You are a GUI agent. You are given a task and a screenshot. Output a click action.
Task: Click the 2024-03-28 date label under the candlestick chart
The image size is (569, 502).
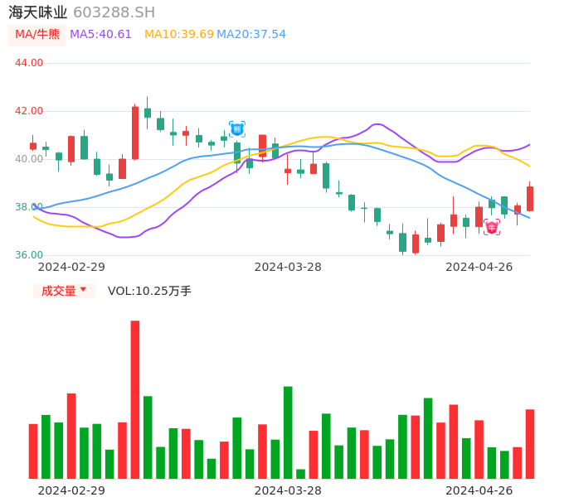[288, 267]
